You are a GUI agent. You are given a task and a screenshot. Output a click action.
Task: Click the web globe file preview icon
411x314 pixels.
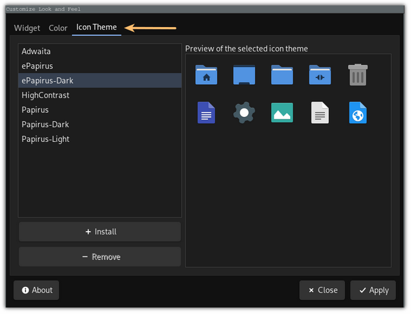pyautogui.click(x=357, y=112)
